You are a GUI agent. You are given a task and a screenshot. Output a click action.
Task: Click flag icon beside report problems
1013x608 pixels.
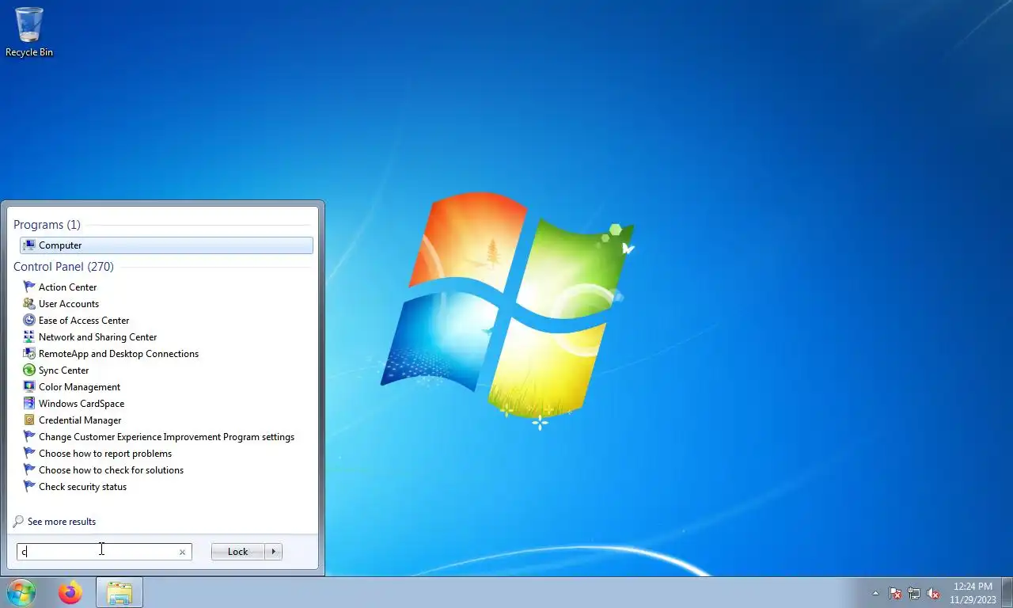pos(29,454)
